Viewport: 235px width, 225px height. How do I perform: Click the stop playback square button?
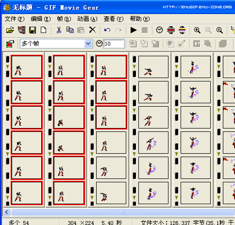[145, 30]
